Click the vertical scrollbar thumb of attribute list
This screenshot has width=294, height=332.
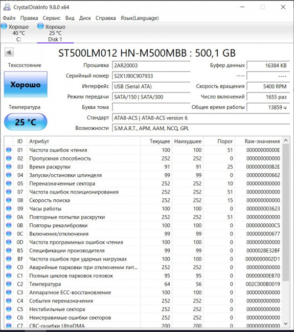(x=286, y=212)
